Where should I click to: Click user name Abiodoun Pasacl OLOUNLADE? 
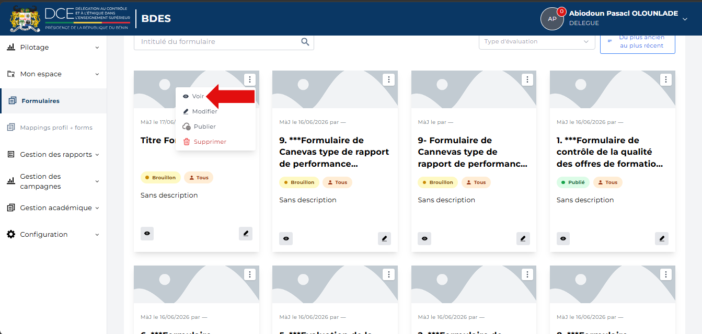point(623,14)
